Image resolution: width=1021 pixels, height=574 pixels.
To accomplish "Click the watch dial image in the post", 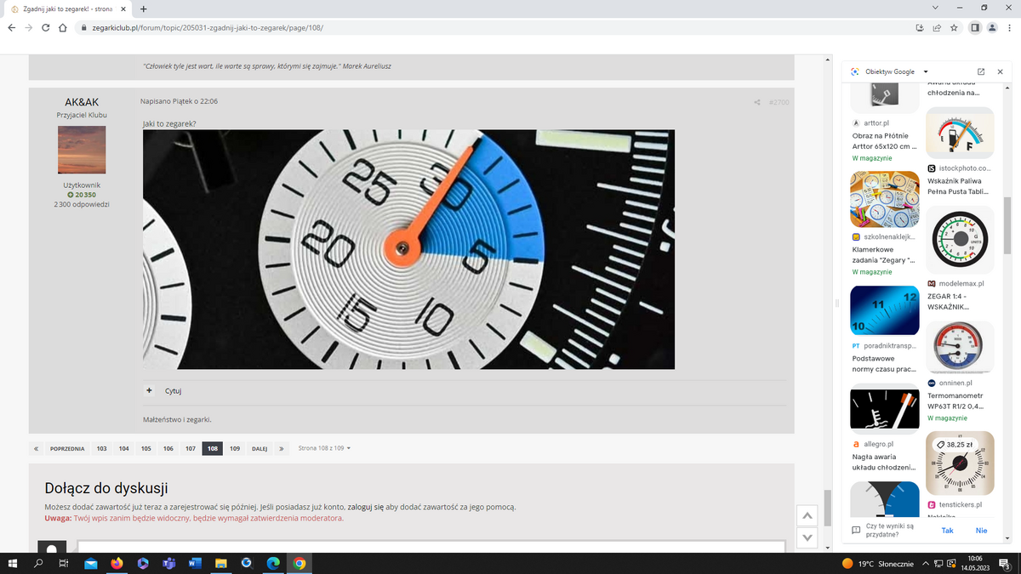I will click(408, 249).
